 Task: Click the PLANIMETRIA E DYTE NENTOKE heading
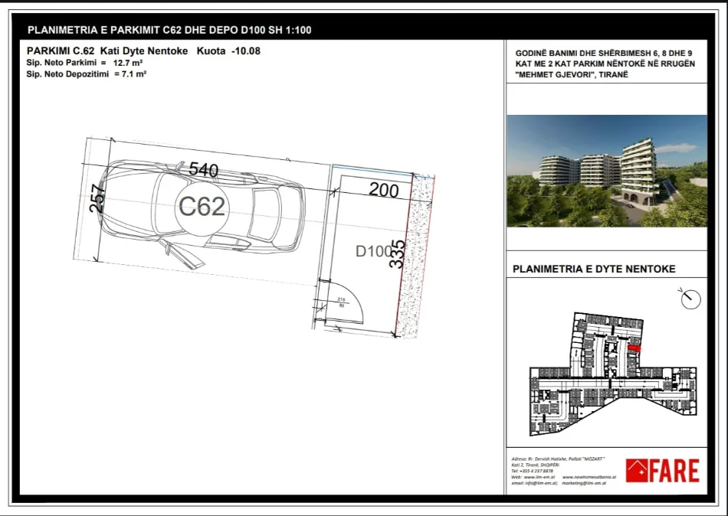coord(589,269)
